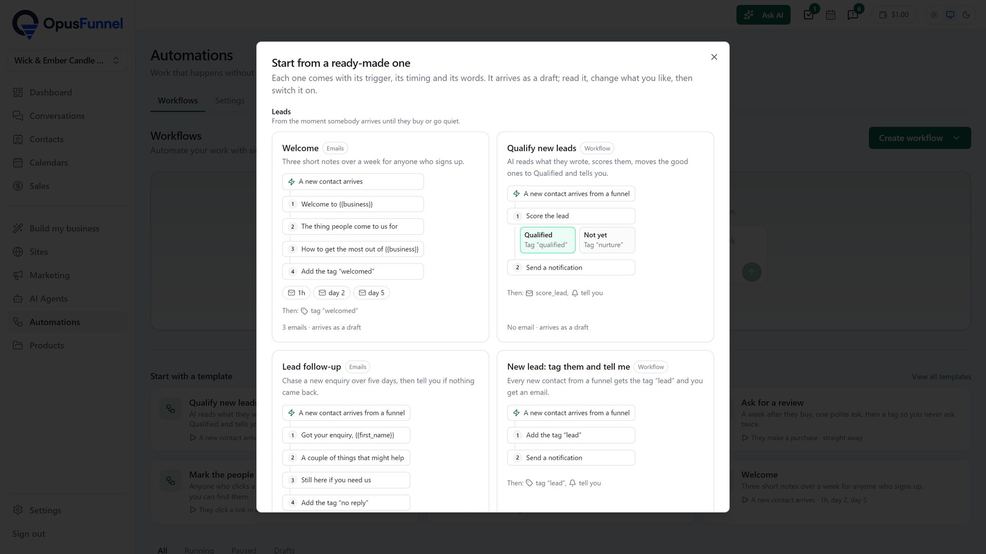Open the Settings gear in sidebar
The height and width of the screenshot is (554, 986).
click(18, 510)
